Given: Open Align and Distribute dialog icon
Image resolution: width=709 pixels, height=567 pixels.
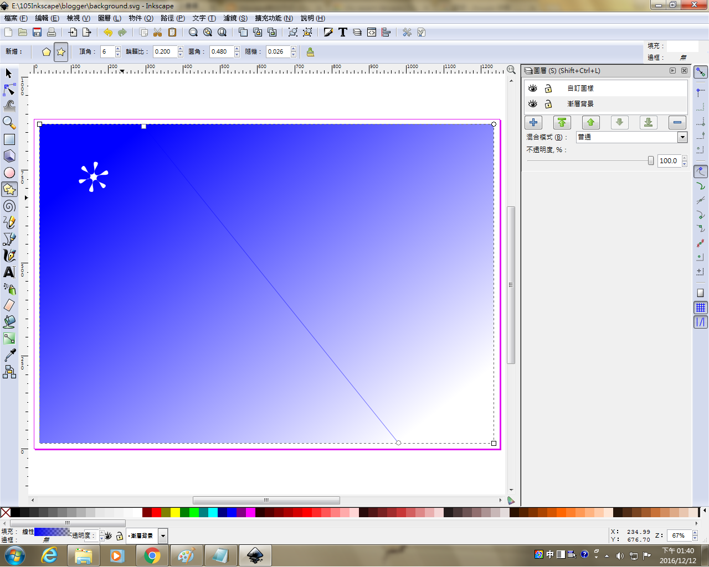Looking at the screenshot, I should point(386,32).
